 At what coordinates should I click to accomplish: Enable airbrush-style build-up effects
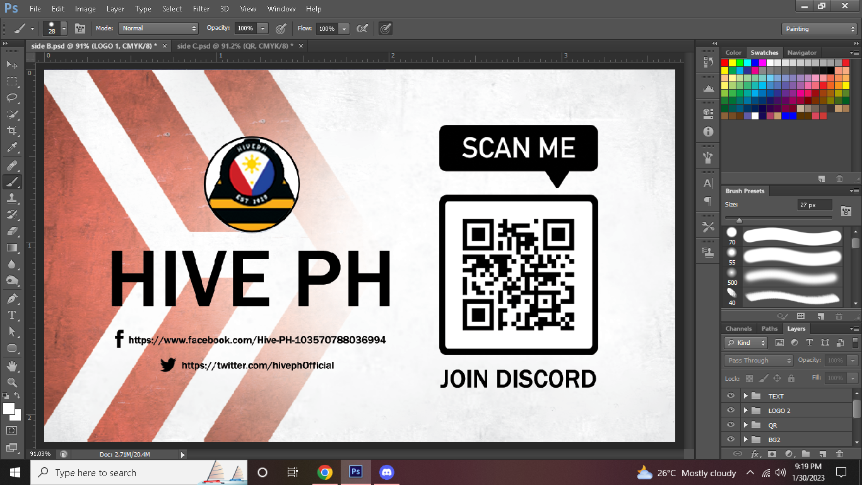[x=362, y=28]
